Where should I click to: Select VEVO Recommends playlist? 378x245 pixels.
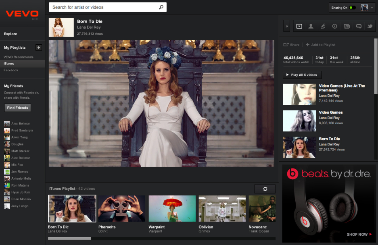(19, 57)
